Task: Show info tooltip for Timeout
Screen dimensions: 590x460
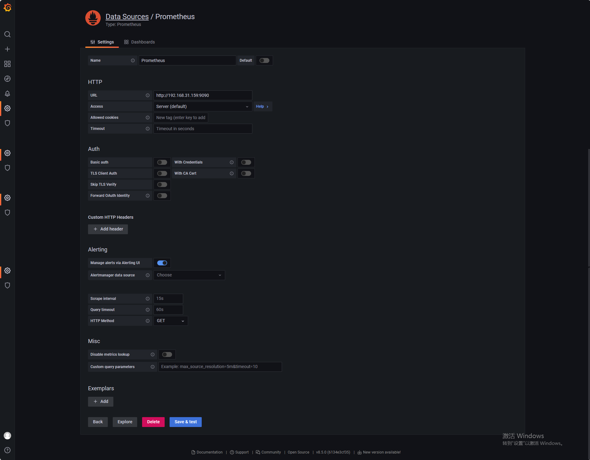Action: point(148,129)
